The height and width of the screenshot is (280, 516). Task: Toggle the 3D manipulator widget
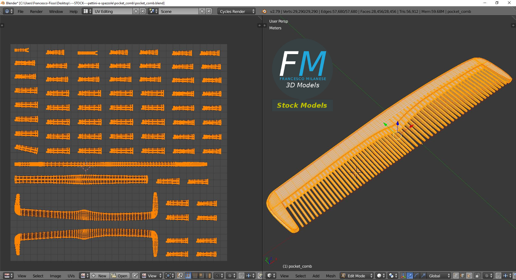403,276
